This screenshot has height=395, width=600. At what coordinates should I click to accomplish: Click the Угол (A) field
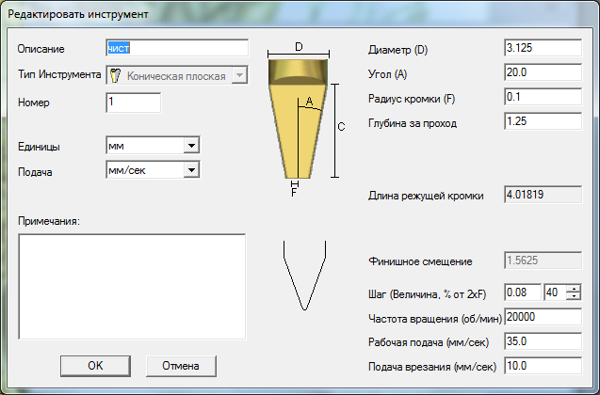pos(542,72)
